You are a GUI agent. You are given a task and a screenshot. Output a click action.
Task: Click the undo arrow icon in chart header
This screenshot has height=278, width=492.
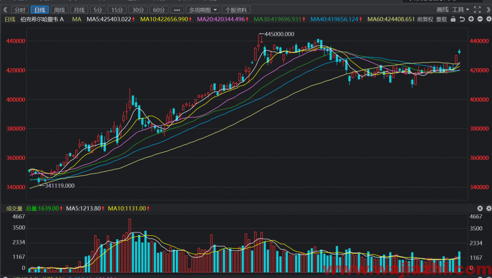(462, 19)
